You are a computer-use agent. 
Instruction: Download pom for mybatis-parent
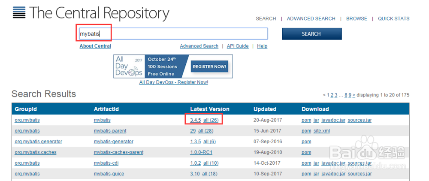306,131
